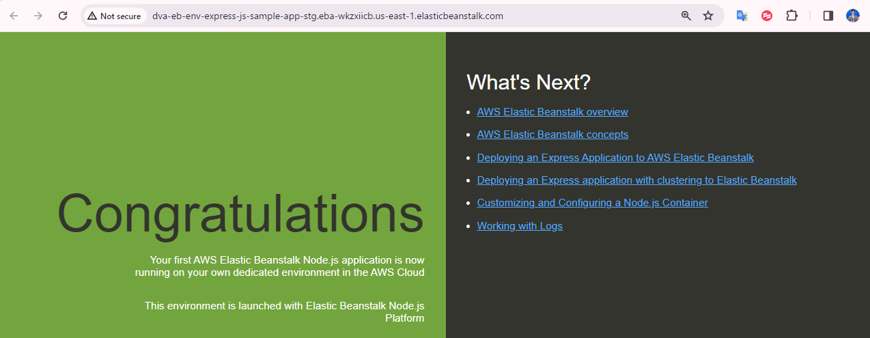870x338 pixels.
Task: Open the Extensions puzzle-piece menu
Action: point(792,16)
